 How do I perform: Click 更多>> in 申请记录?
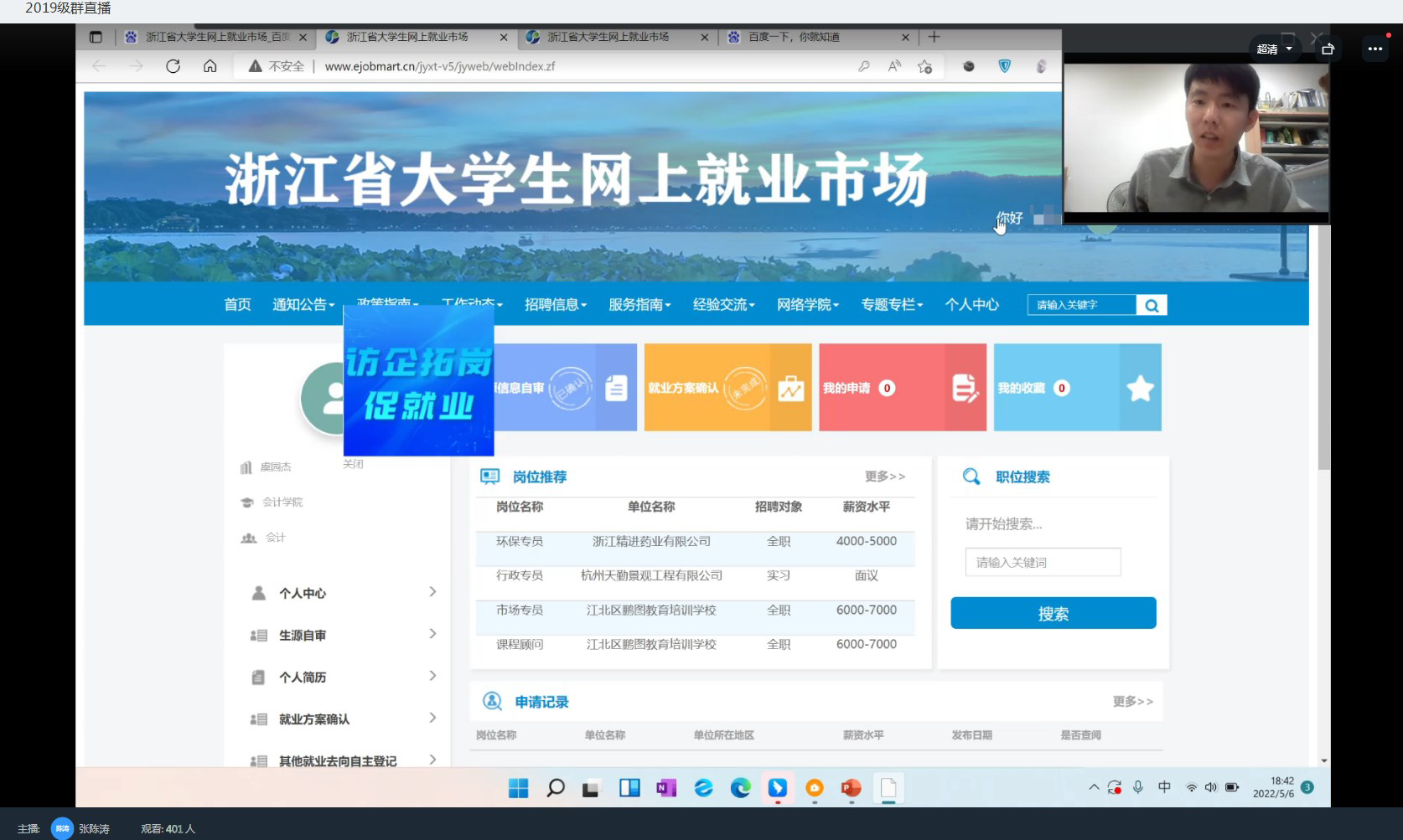pyautogui.click(x=1133, y=702)
